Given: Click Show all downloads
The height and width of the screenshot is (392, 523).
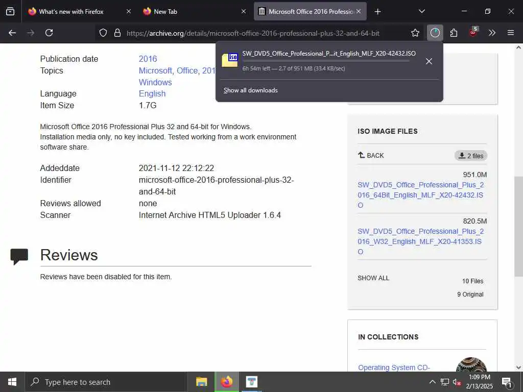Looking at the screenshot, I should coord(250,90).
